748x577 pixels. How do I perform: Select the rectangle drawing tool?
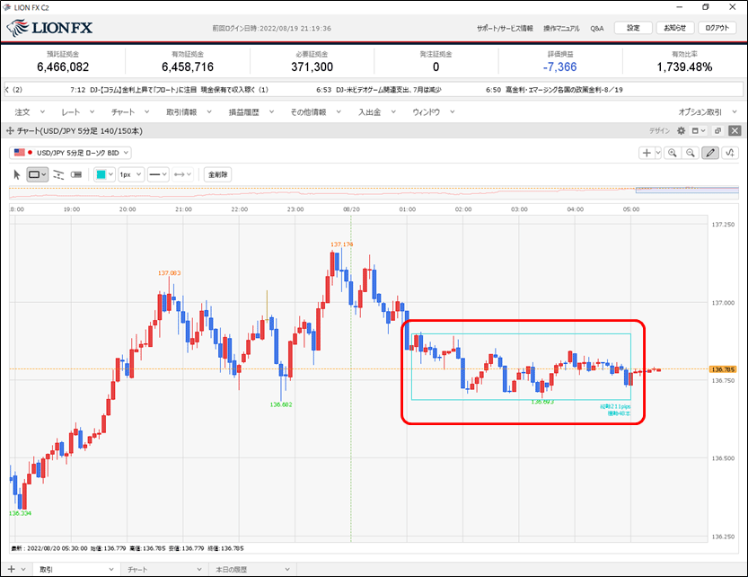tap(38, 175)
